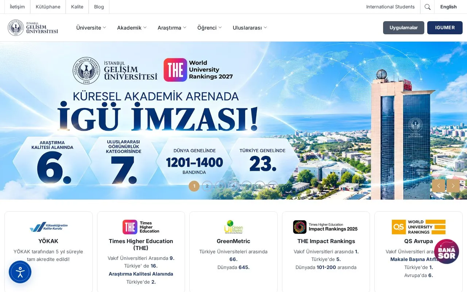Open the Bana Sor chat bubble
467x292 pixels.
tap(446, 251)
